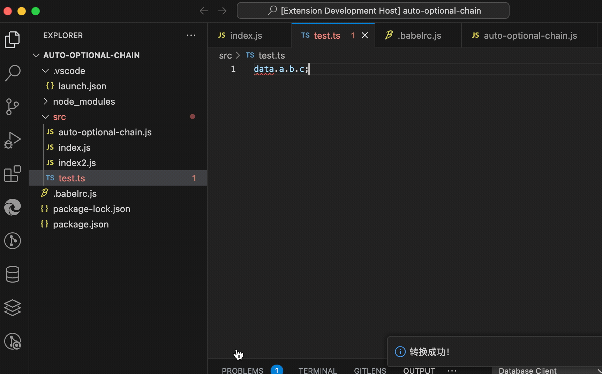Screen dimensions: 602x374
Task: Switch to the index.js editor tab
Action: pos(249,35)
